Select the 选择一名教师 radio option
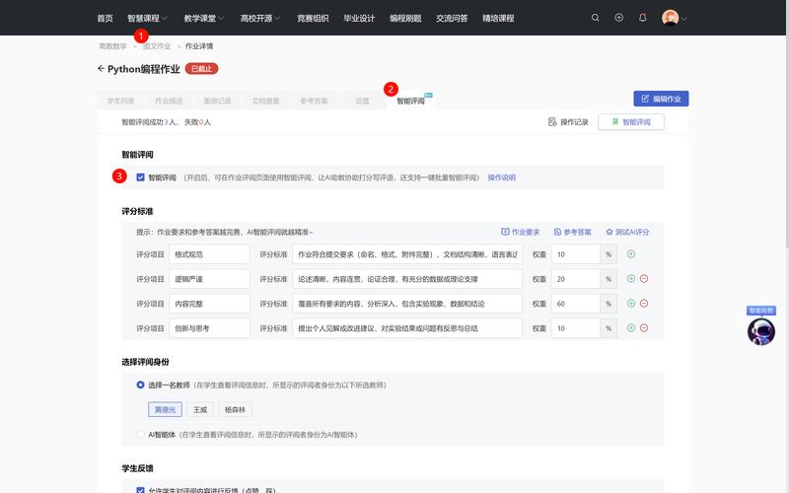 click(x=140, y=385)
